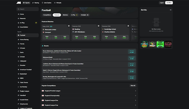Select Darts in the sports list
The image size is (189, 109).
pyautogui.click(x=28, y=53)
